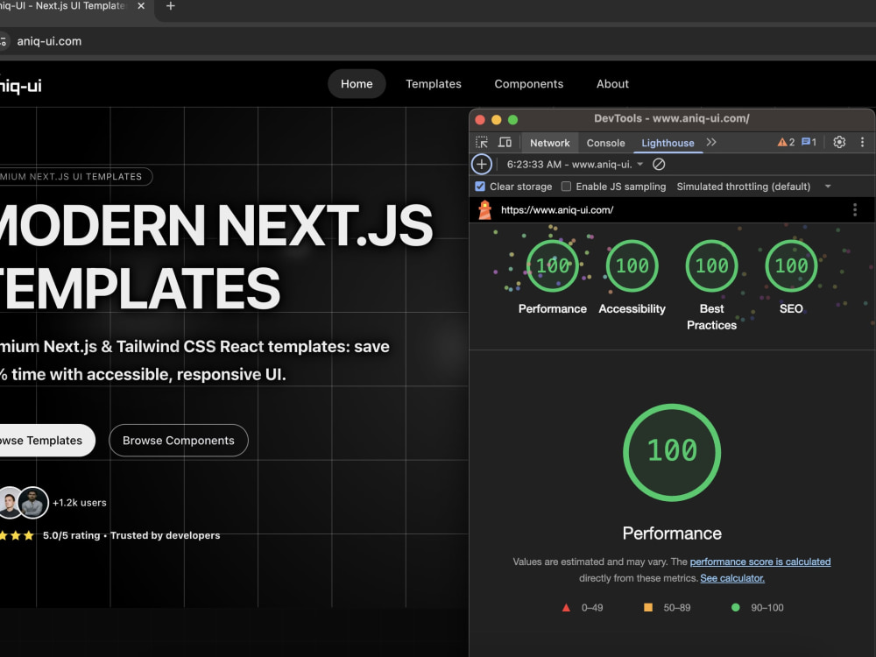Viewport: 876px width, 657px height.
Task: Switch to the Network tab
Action: coord(550,143)
